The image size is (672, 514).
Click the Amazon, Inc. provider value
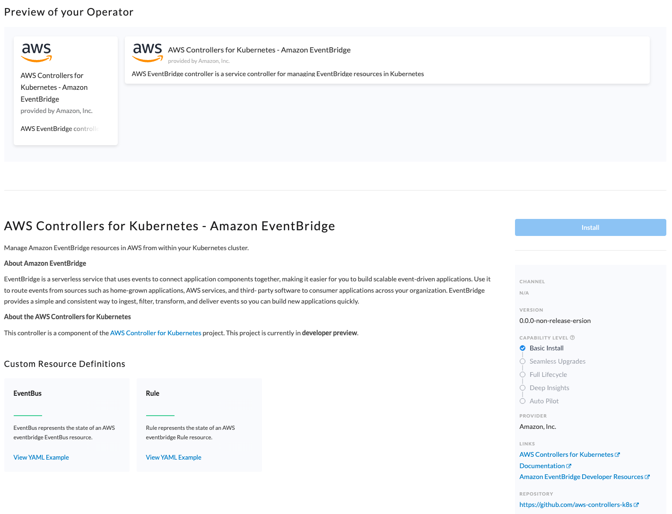pos(538,427)
